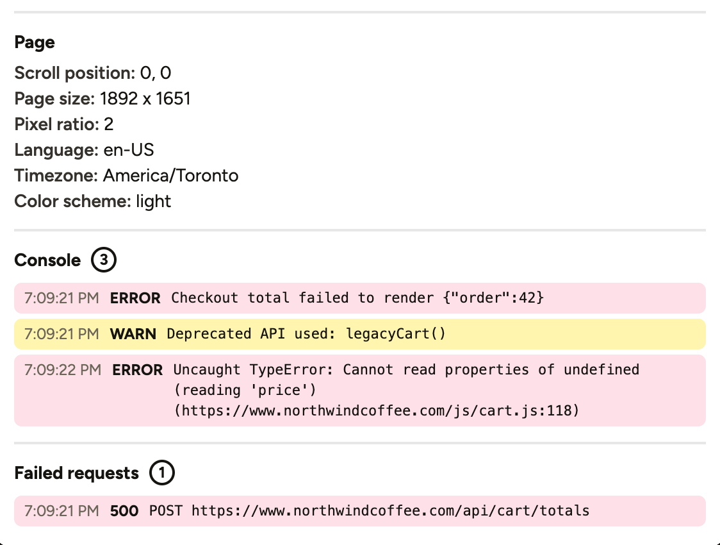Screen dimensions: 720x545
Task: Click the WARN level label
Action: [x=133, y=334]
